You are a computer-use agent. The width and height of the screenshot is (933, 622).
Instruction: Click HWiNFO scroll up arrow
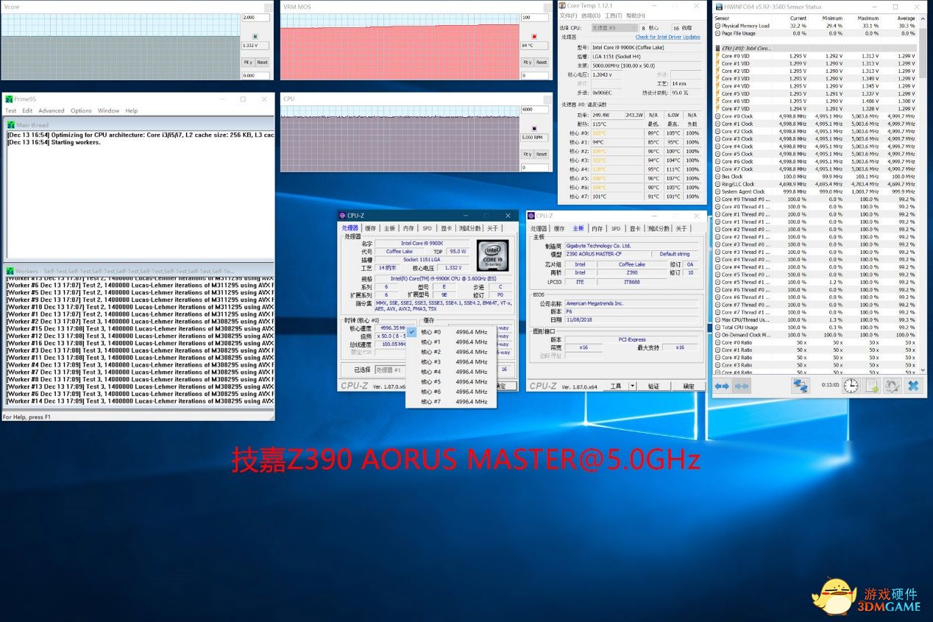tap(923, 18)
